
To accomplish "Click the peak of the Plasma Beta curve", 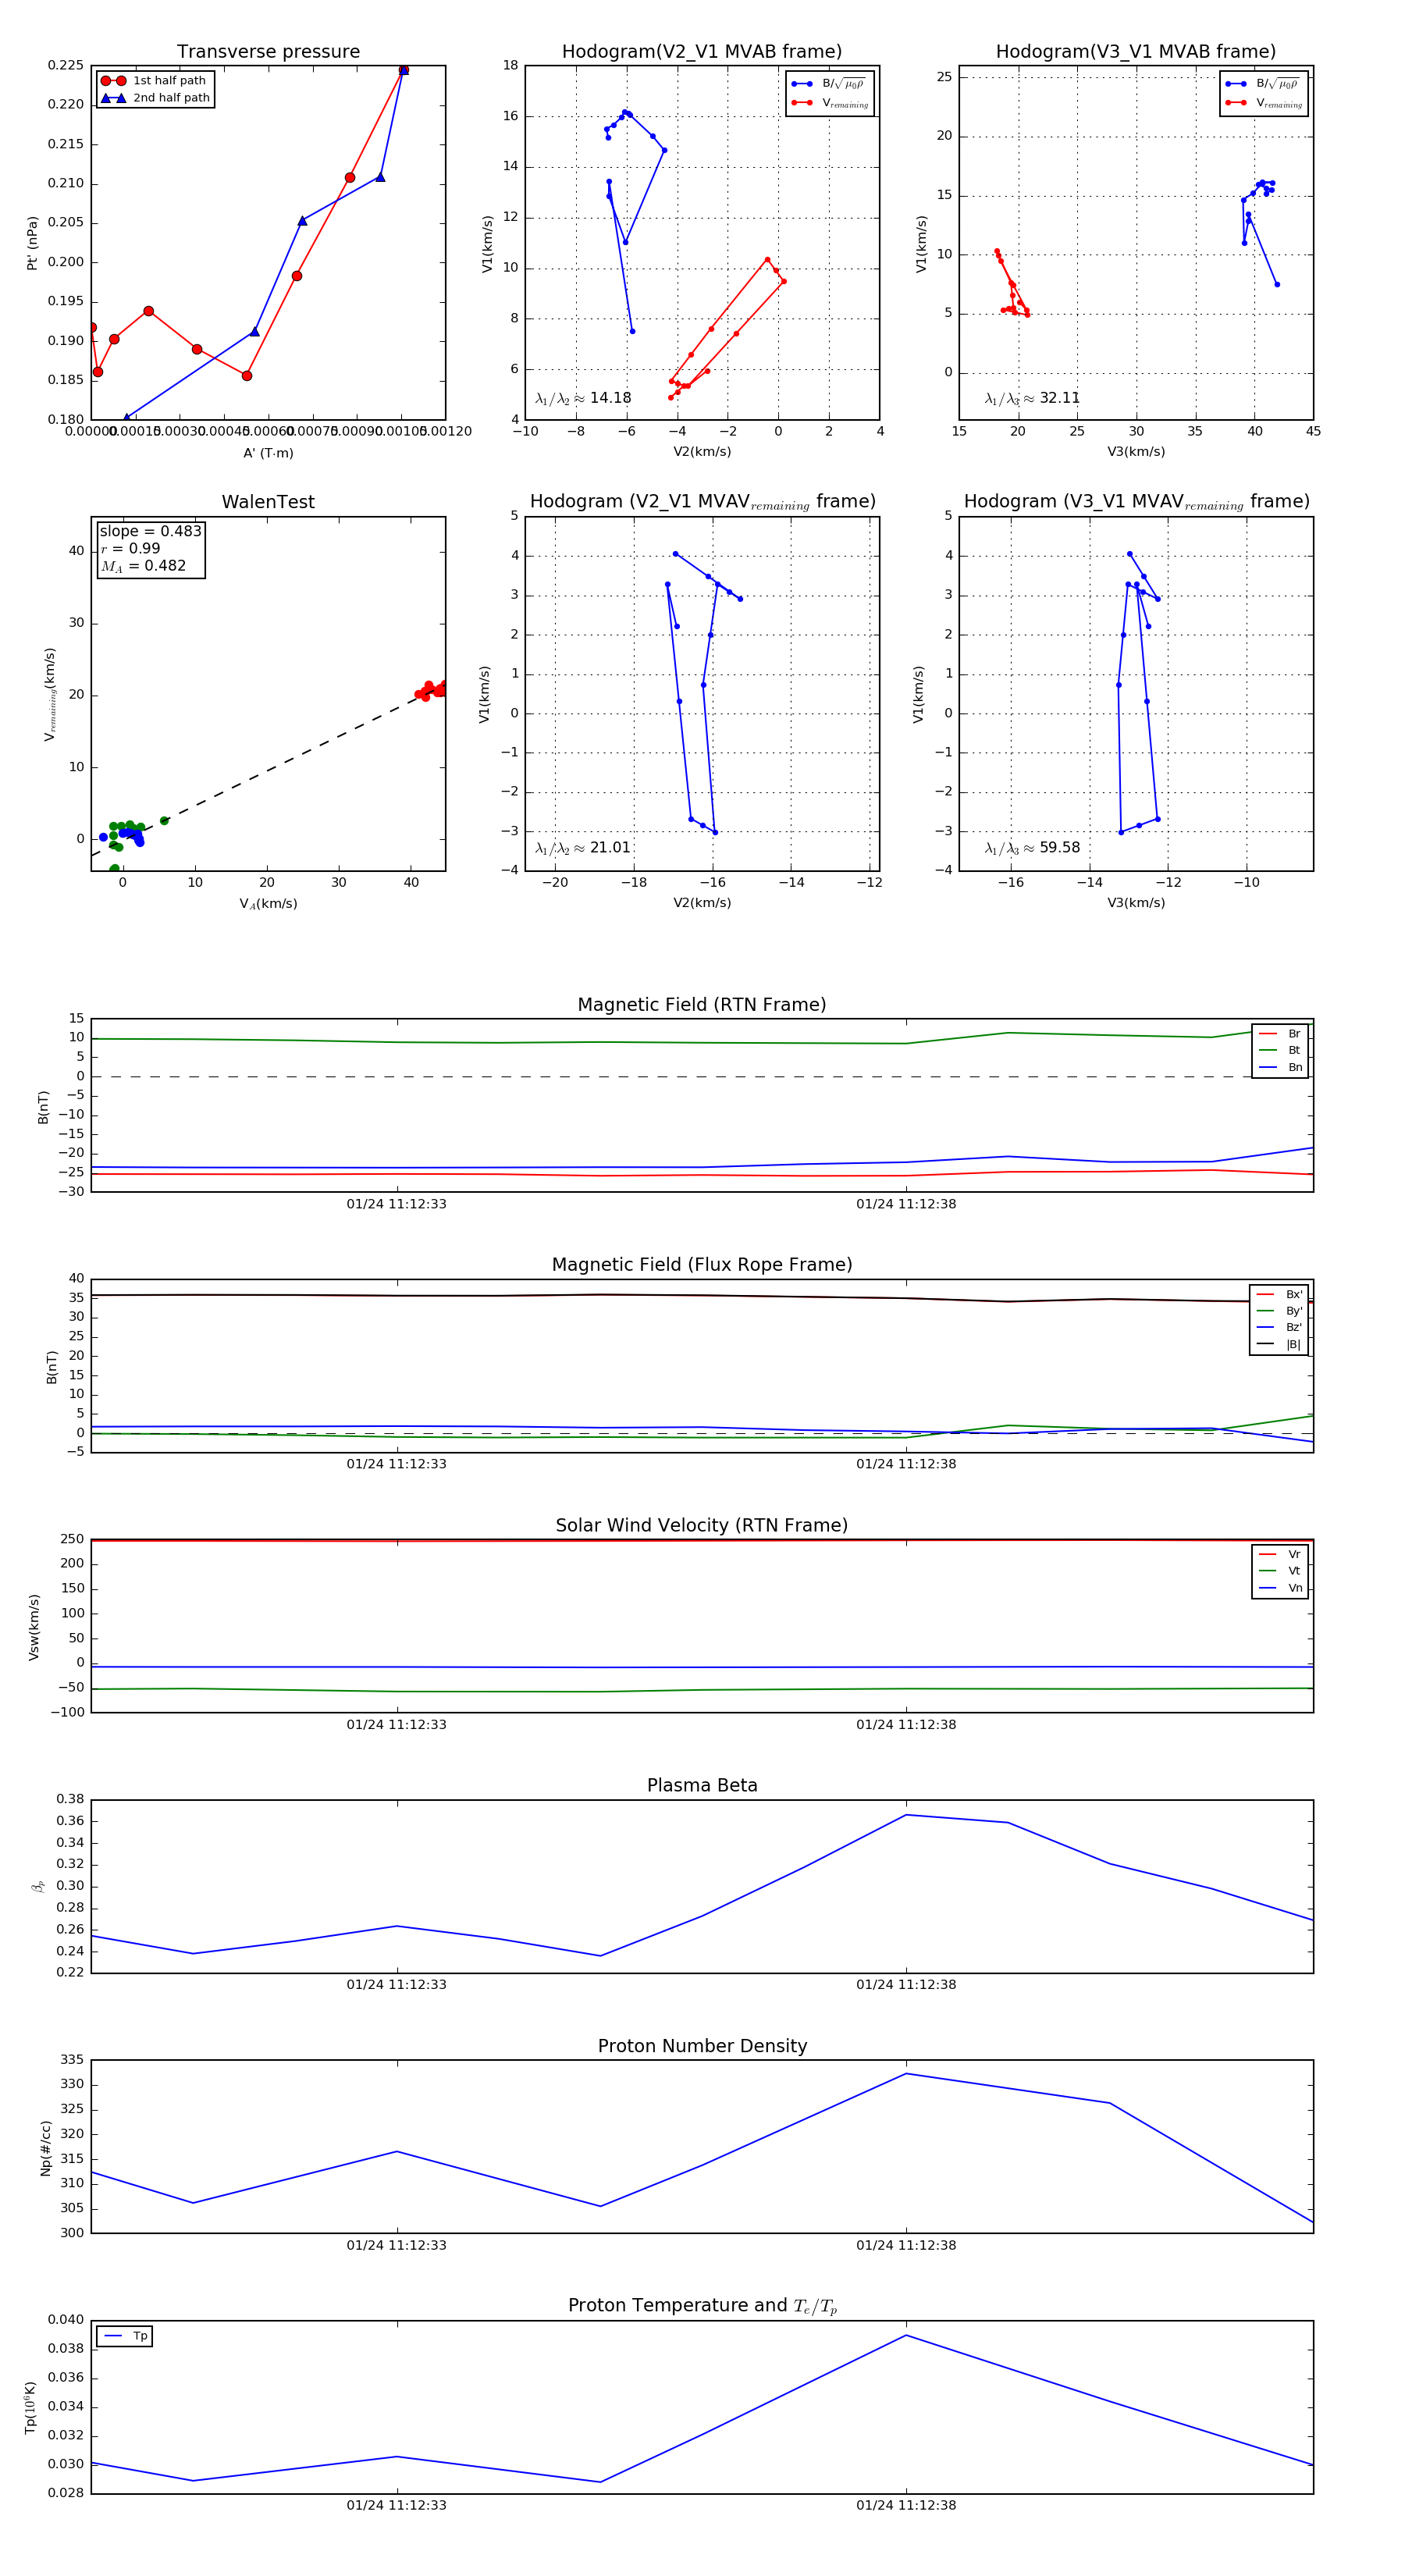I will click(906, 1815).
